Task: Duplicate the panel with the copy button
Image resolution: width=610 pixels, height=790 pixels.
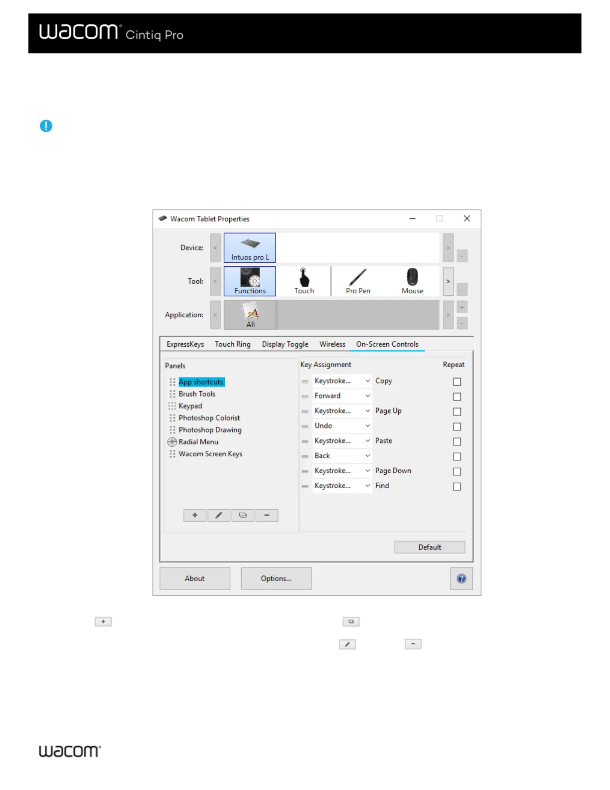Action: (243, 515)
